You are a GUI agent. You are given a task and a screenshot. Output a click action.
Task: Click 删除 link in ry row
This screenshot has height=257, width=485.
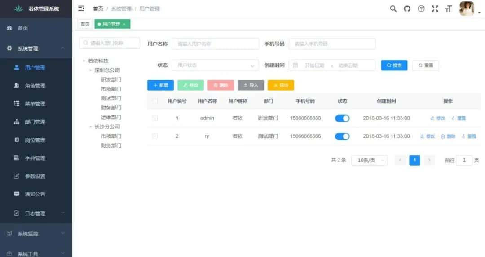pos(448,136)
